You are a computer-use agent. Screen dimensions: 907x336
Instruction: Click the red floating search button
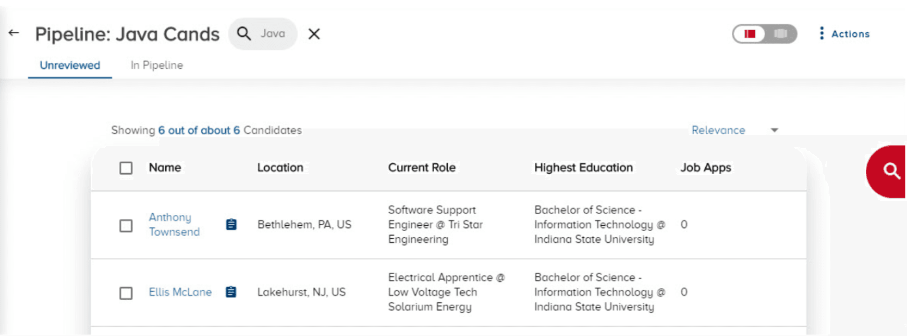pyautogui.click(x=890, y=171)
